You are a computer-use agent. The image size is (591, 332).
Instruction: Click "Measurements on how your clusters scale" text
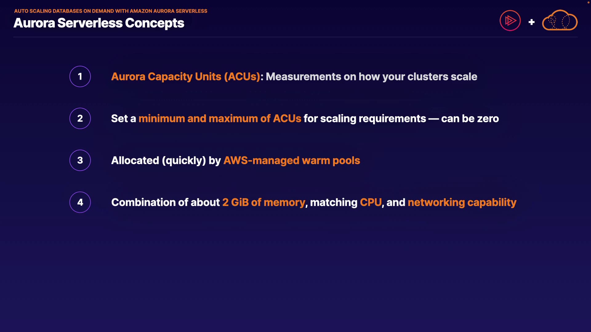(x=371, y=77)
